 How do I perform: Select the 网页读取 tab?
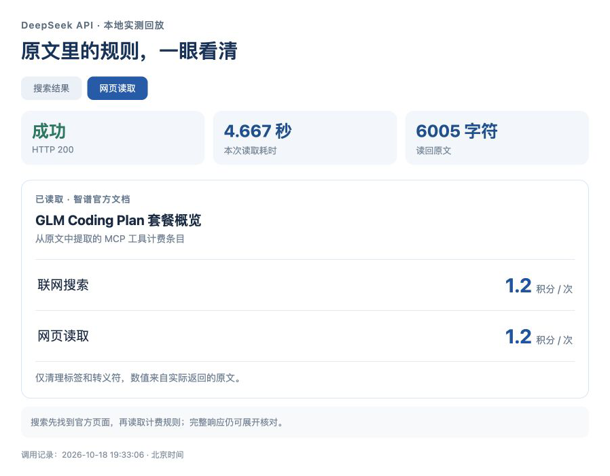[x=118, y=88]
